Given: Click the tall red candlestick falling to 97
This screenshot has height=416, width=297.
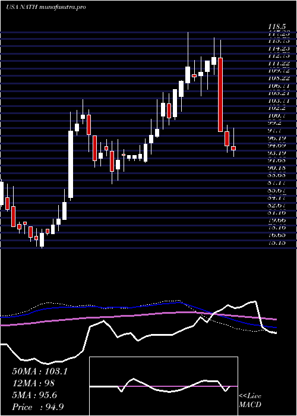Looking at the screenshot, I should [220, 94].
